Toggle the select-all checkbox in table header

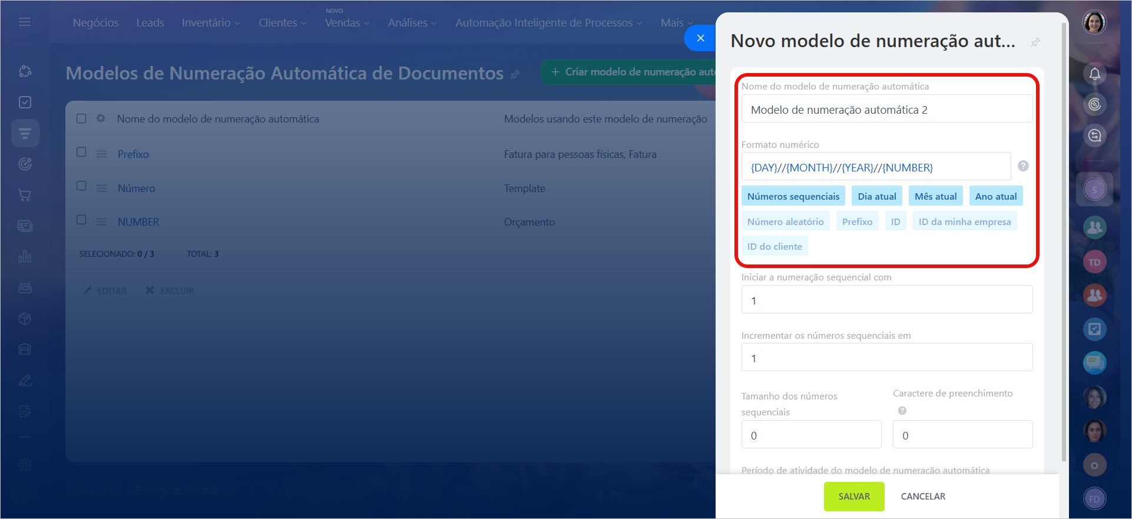[x=82, y=118]
